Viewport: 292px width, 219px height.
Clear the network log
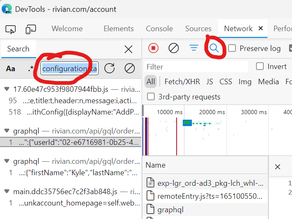pos(174,48)
